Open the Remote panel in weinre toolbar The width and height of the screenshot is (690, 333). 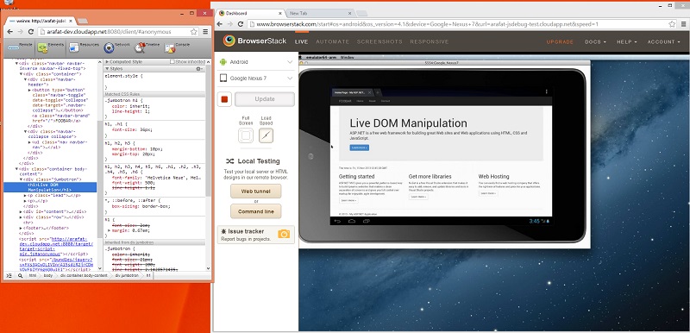[19, 47]
